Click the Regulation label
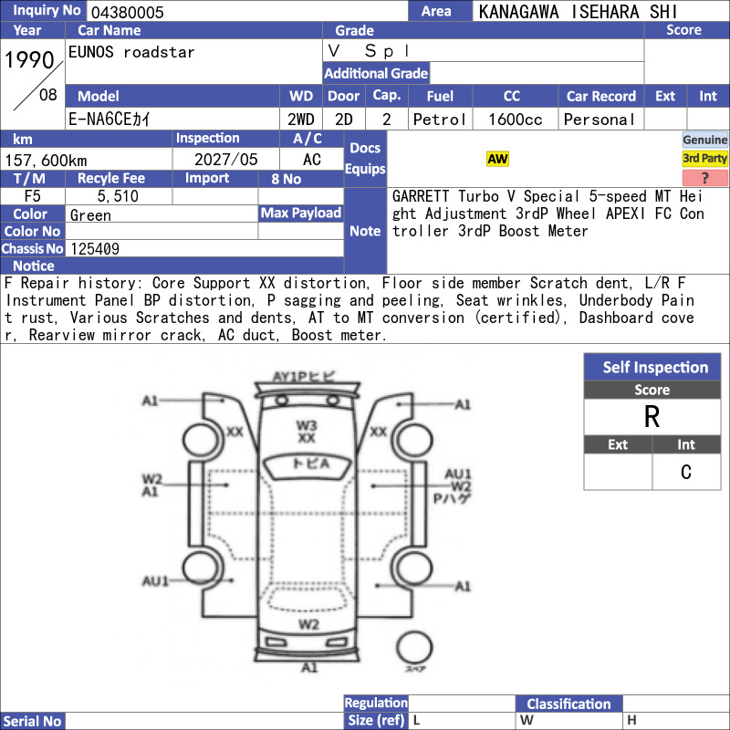 click(376, 703)
